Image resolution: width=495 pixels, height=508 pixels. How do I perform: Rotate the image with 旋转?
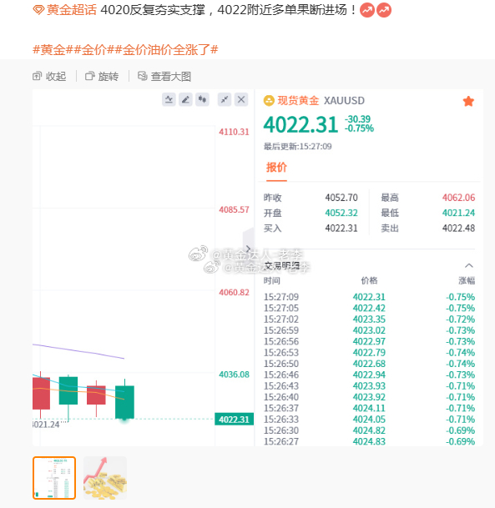[102, 77]
